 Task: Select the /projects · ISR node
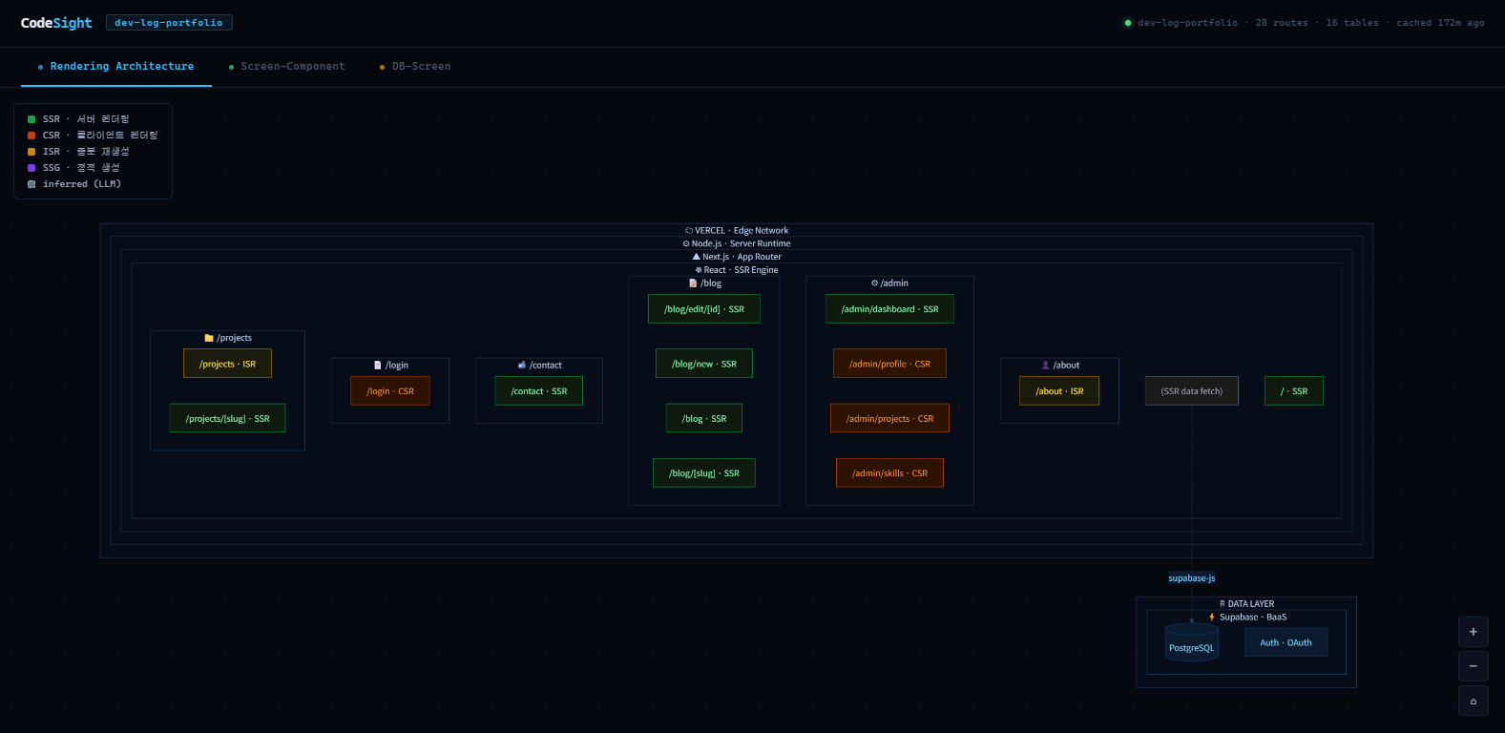click(227, 364)
